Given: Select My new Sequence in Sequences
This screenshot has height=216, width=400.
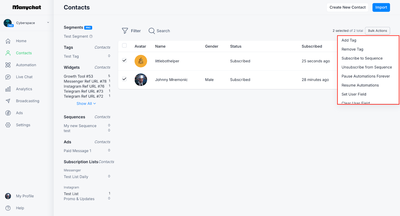Looking at the screenshot, I should [x=80, y=126].
